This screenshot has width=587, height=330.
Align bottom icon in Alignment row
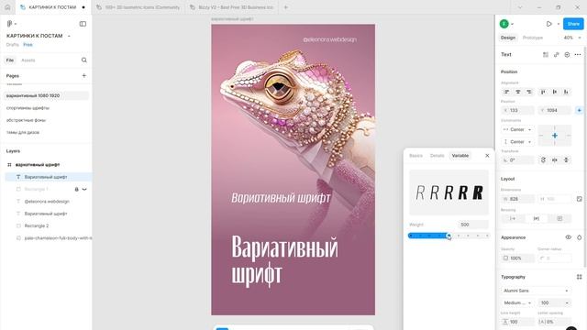(x=566, y=92)
